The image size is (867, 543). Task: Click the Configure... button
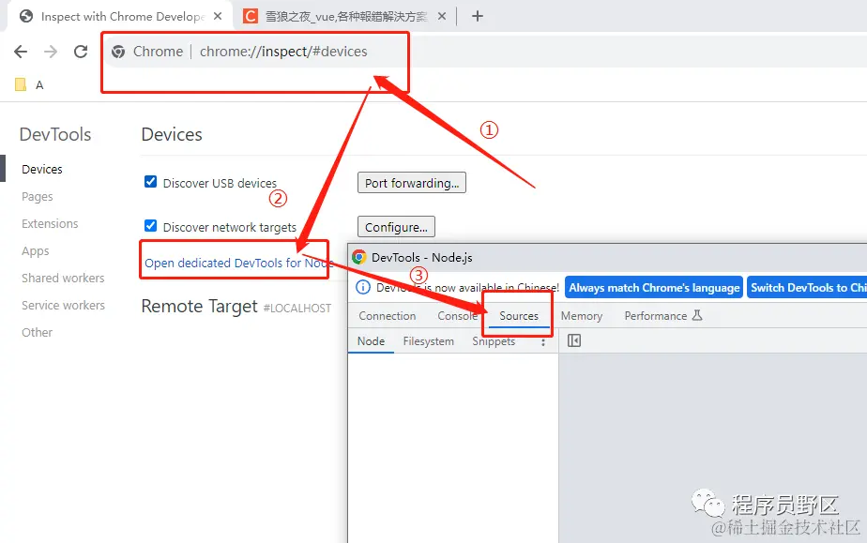(x=397, y=227)
